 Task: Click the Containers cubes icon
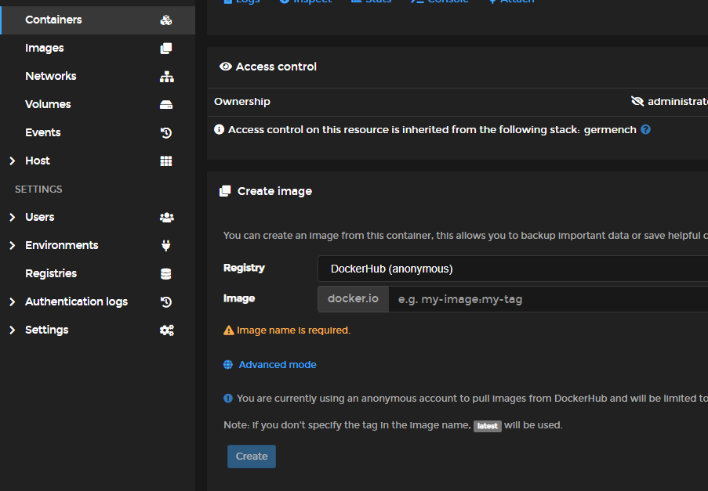(x=166, y=20)
